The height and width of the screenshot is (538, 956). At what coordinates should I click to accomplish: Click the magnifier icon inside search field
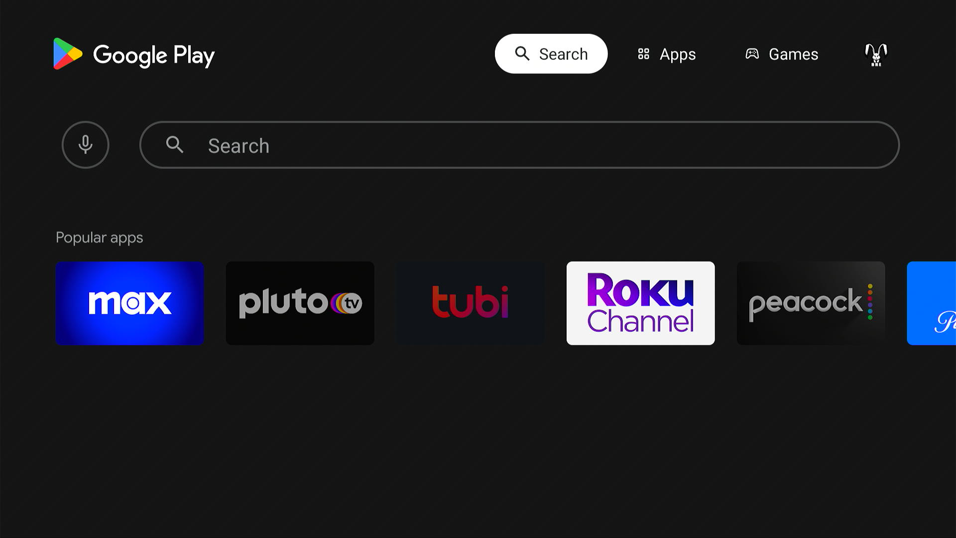click(x=175, y=144)
